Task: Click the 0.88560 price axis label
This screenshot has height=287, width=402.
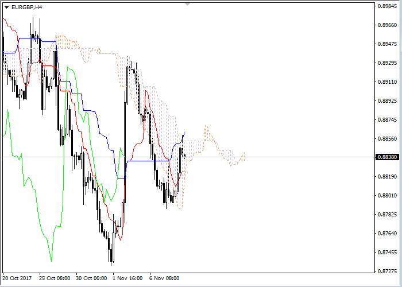Action: [x=388, y=139]
